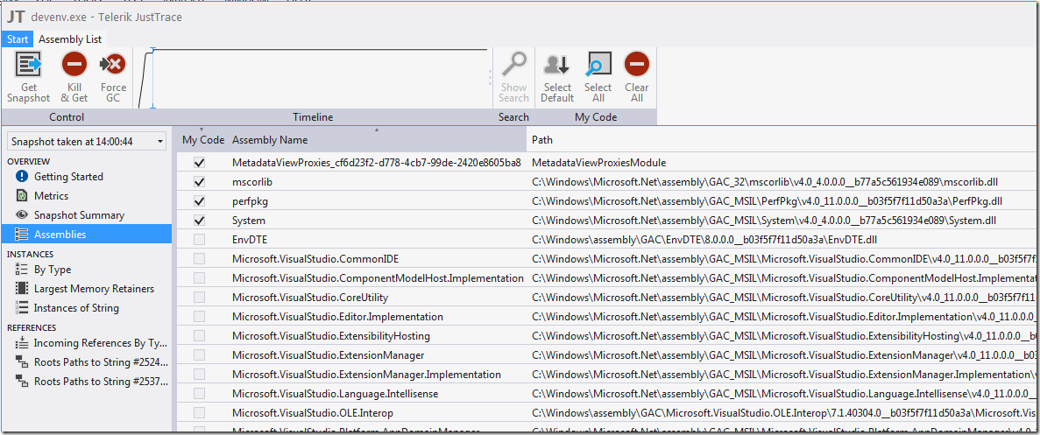Click the MetadataViewProxiesModule path cell
This screenshot has width=1040, height=435.
[x=599, y=162]
